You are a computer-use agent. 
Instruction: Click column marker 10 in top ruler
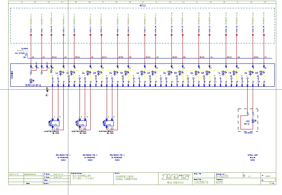click(143, 2)
